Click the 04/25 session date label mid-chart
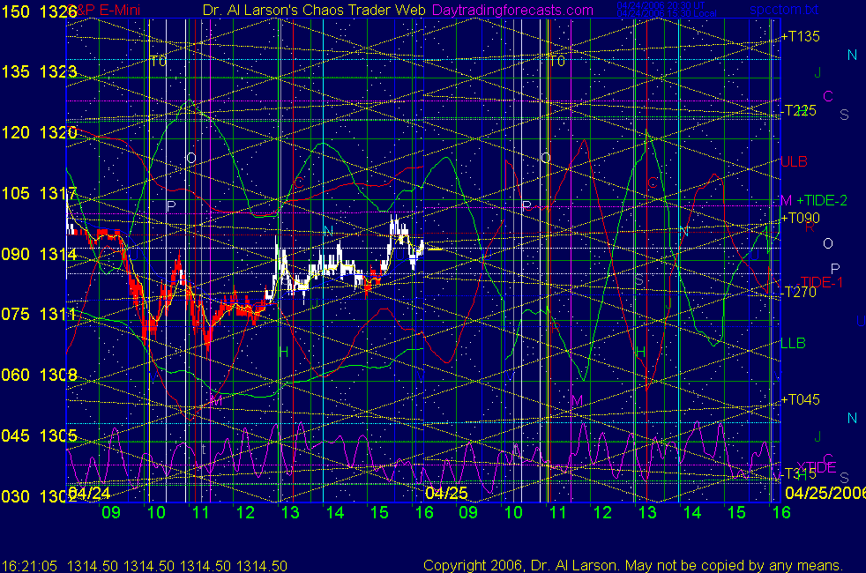This screenshot has width=866, height=573. click(x=447, y=493)
